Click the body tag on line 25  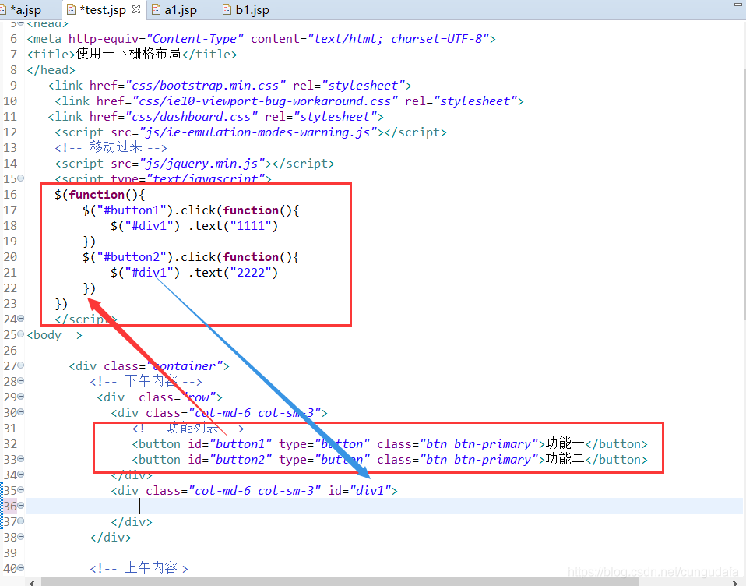(x=55, y=335)
